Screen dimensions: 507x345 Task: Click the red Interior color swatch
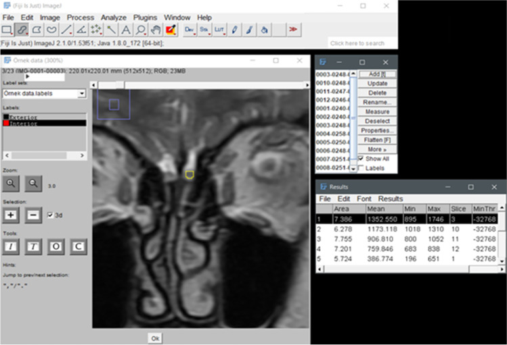click(6, 123)
